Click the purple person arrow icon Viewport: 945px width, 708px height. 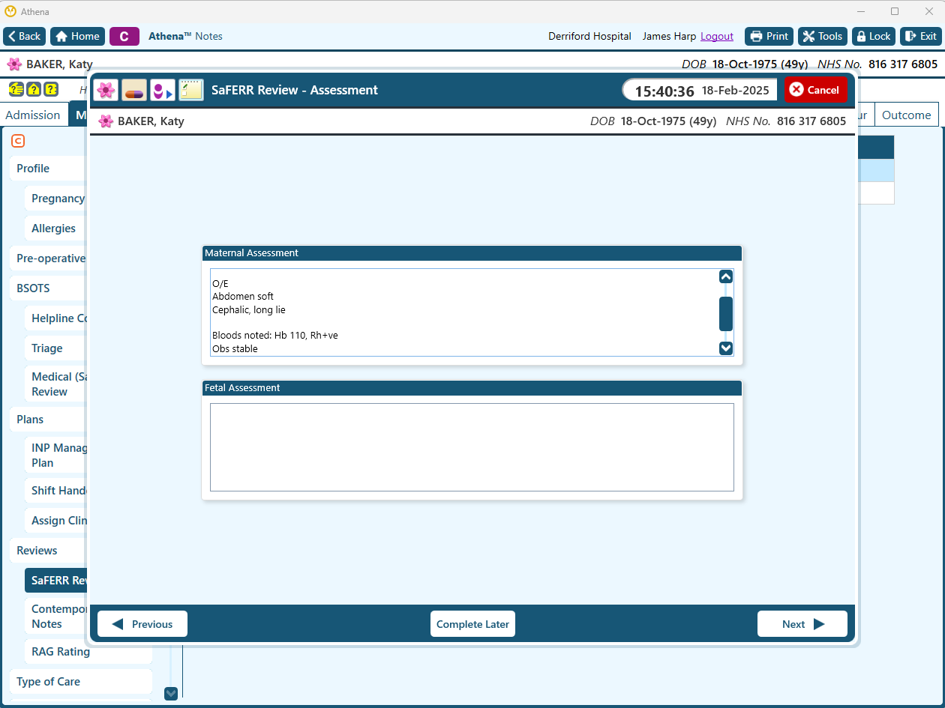[163, 90]
